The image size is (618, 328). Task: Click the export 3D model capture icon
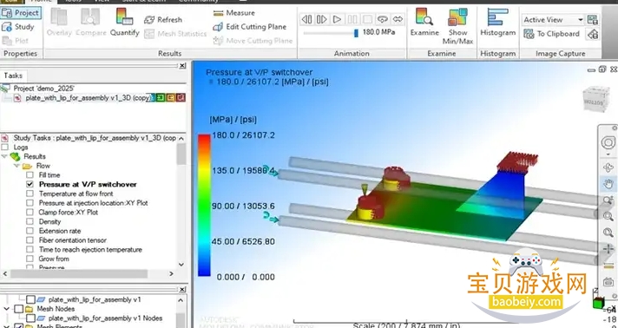pos(592,35)
